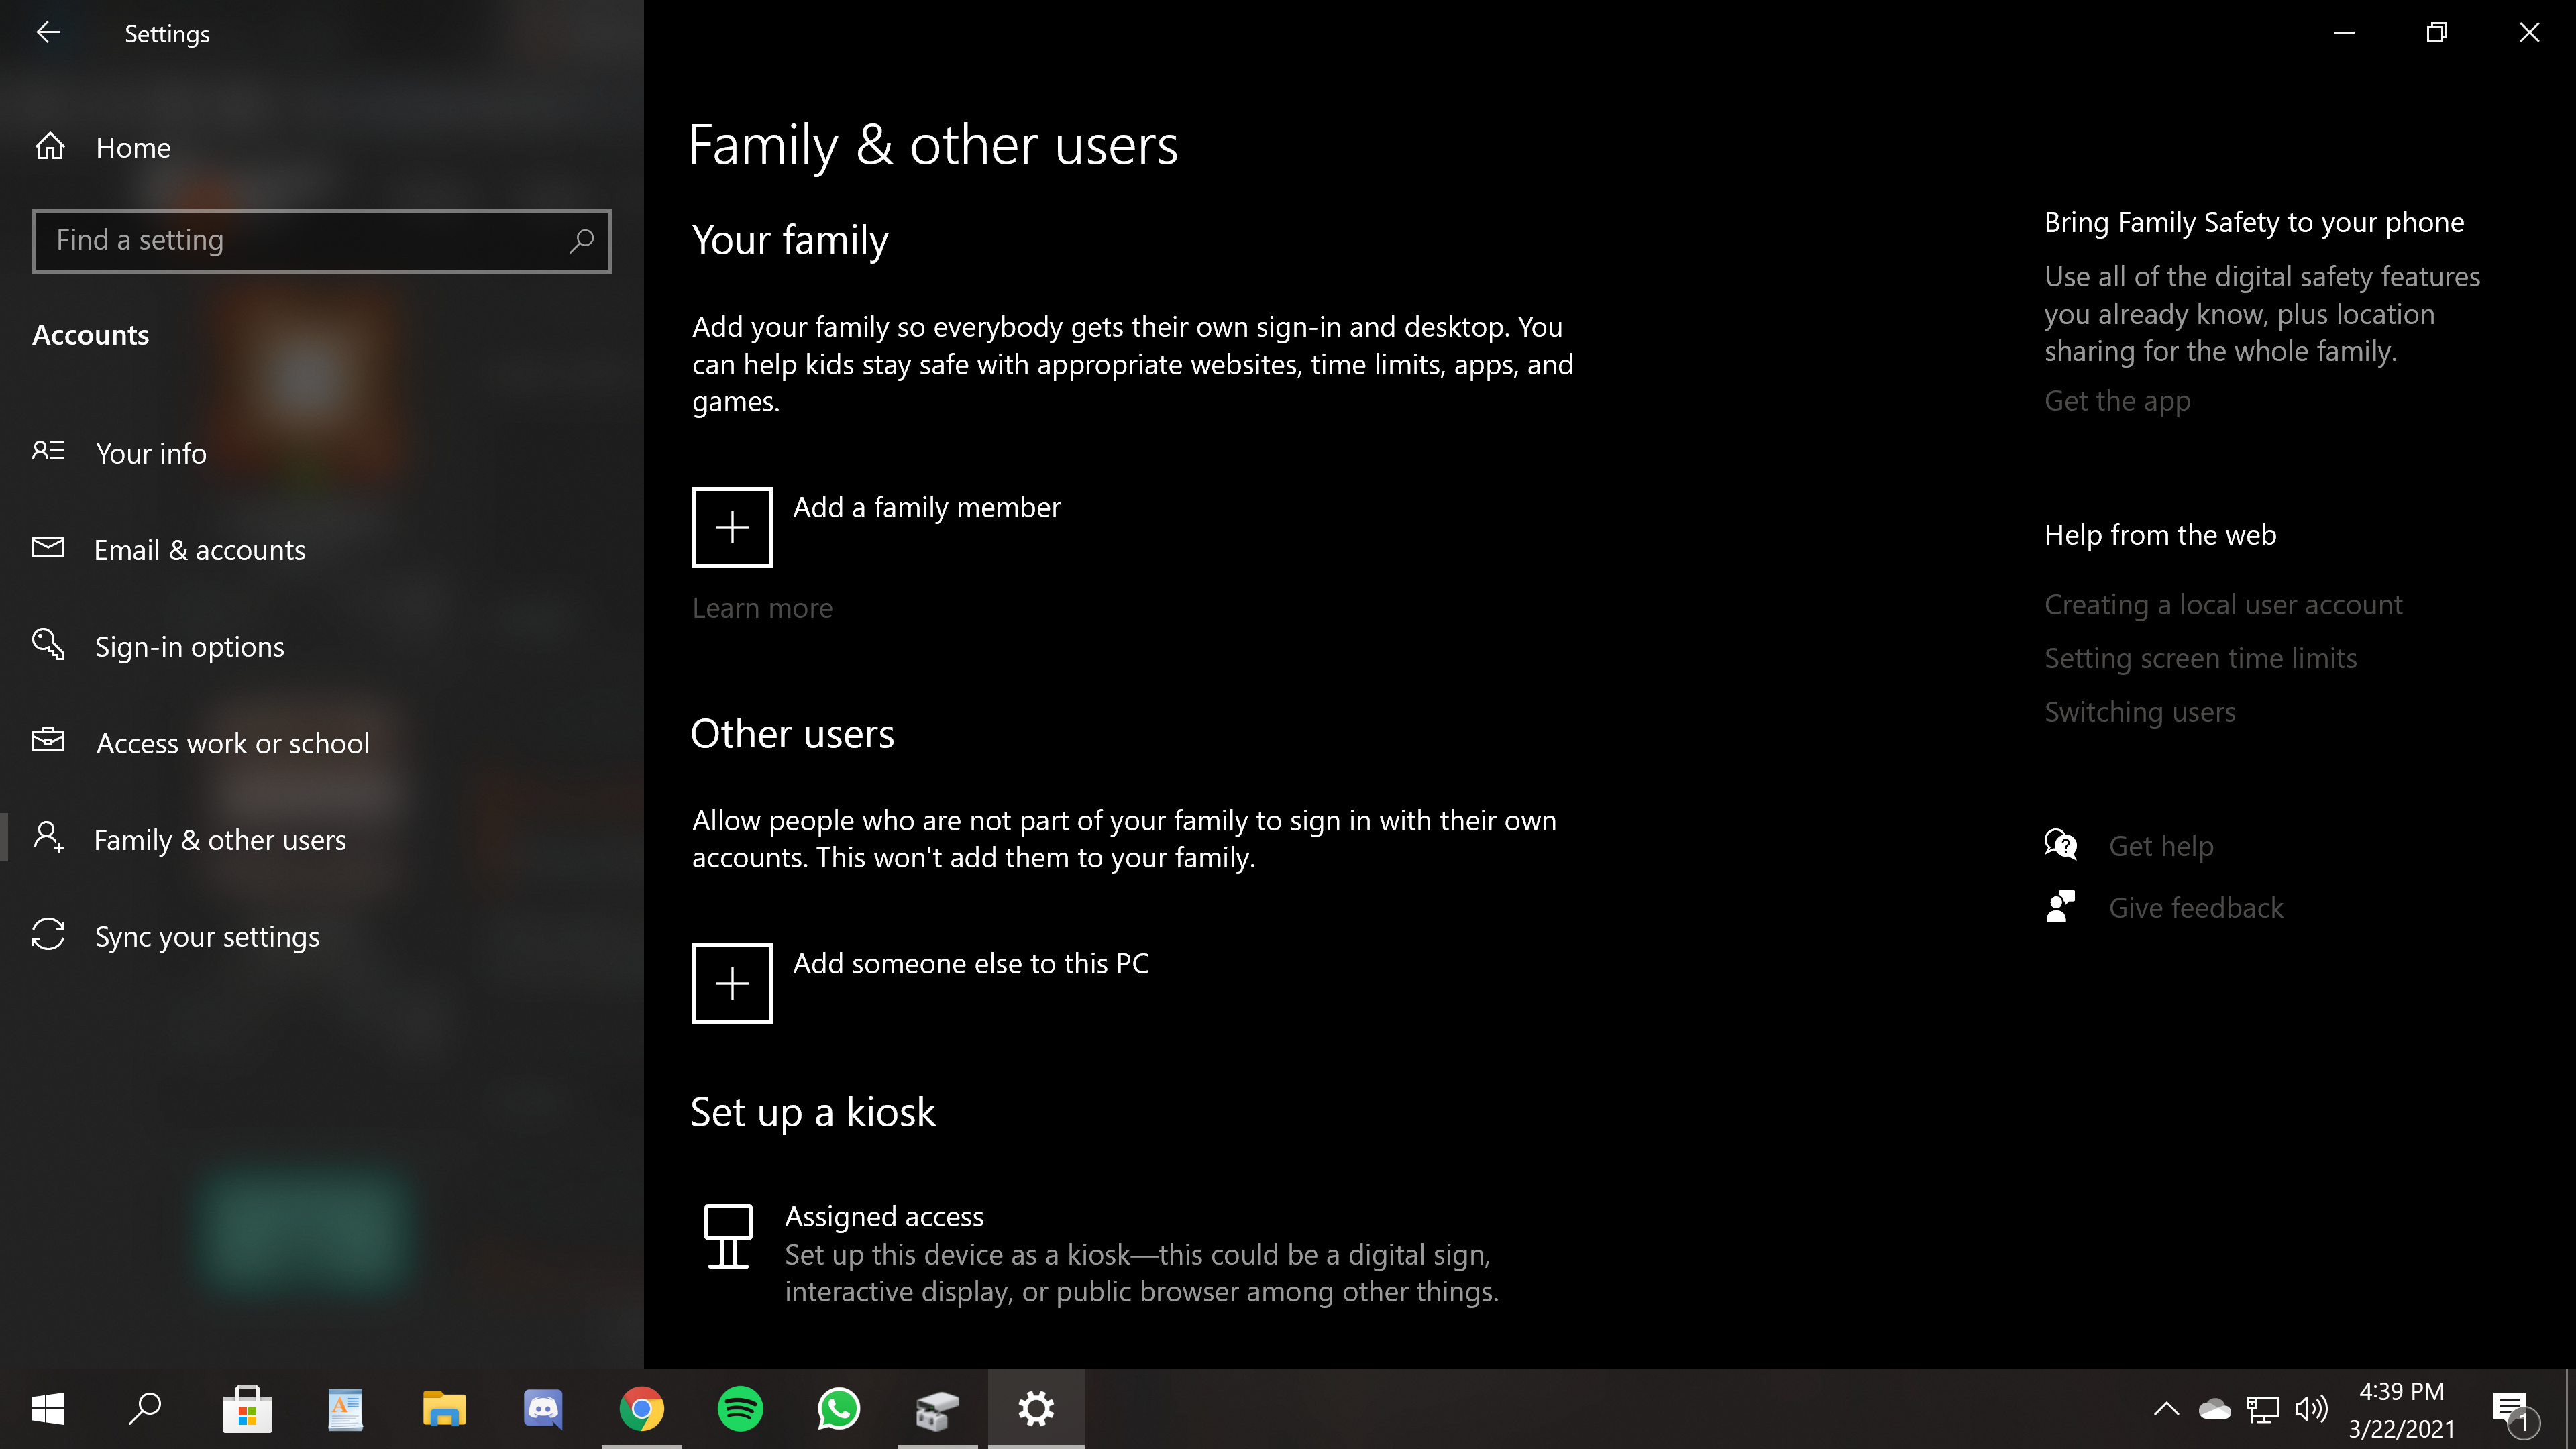This screenshot has width=2576, height=1449.
Task: Click the Learn more link
Action: [762, 608]
